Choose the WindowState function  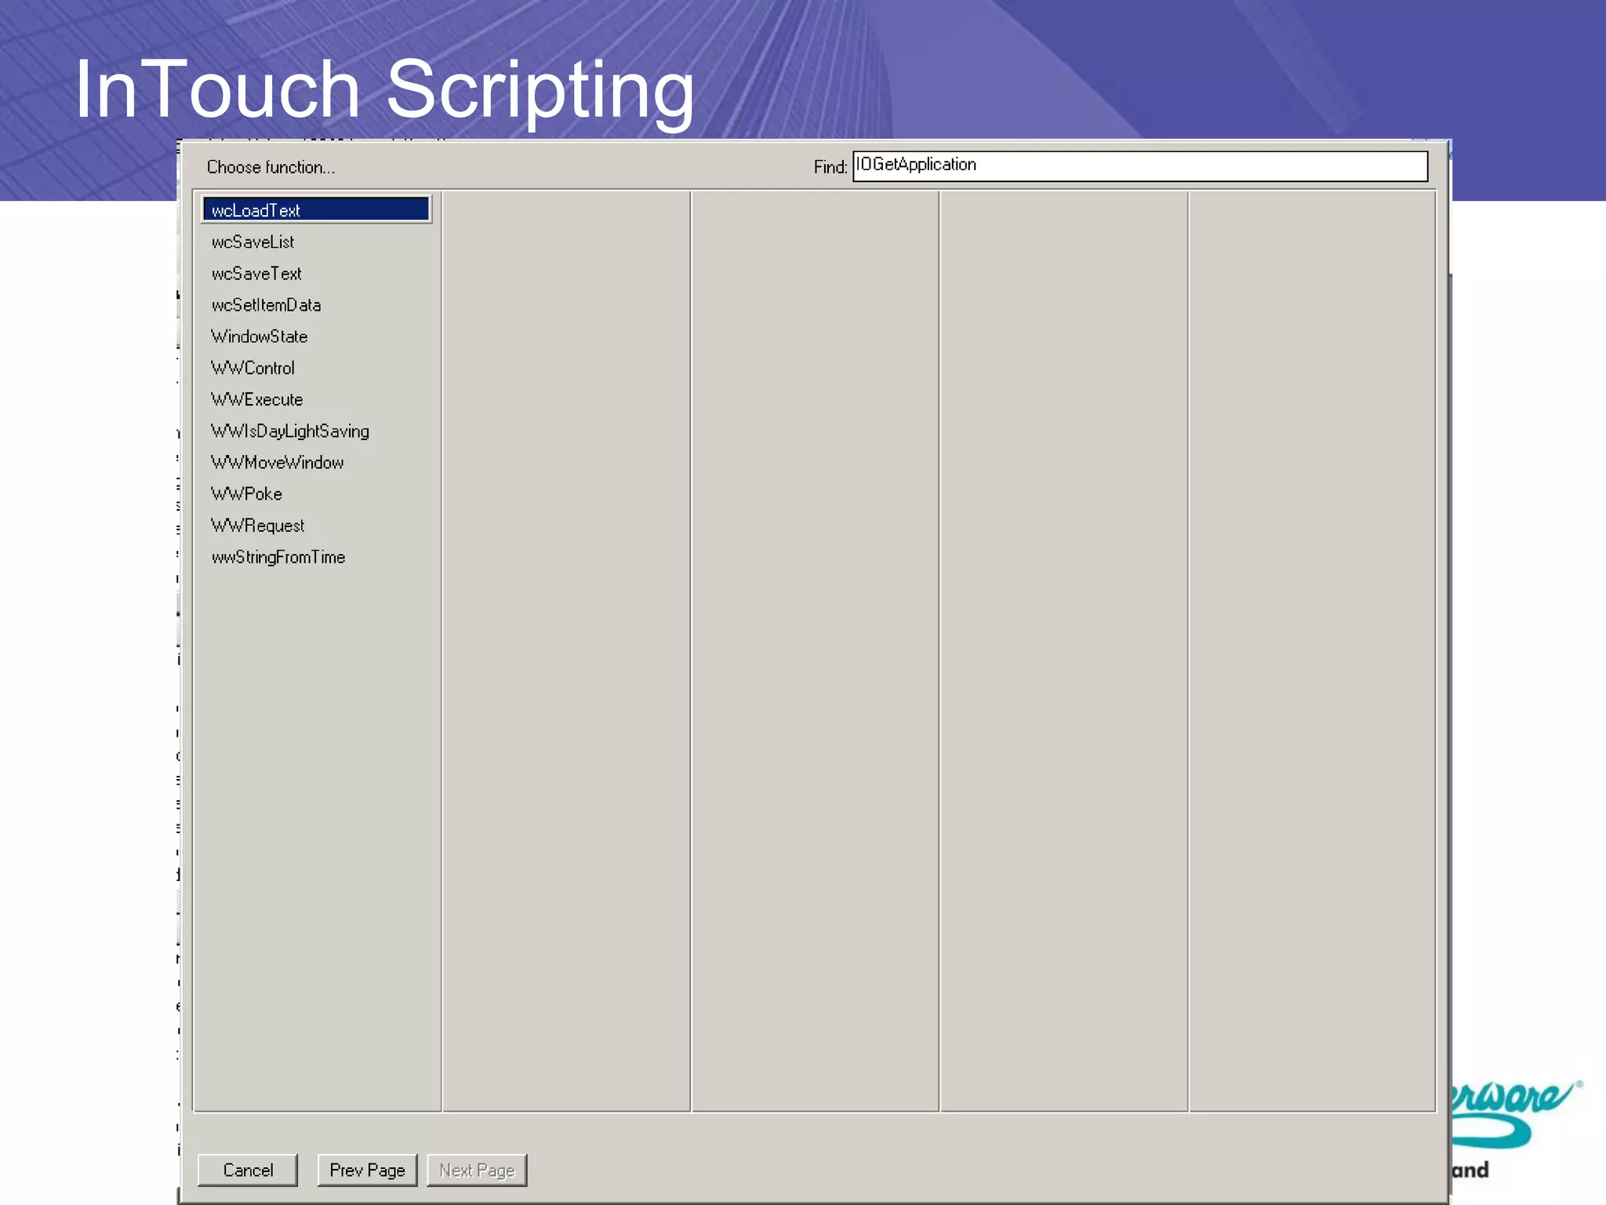point(259,336)
